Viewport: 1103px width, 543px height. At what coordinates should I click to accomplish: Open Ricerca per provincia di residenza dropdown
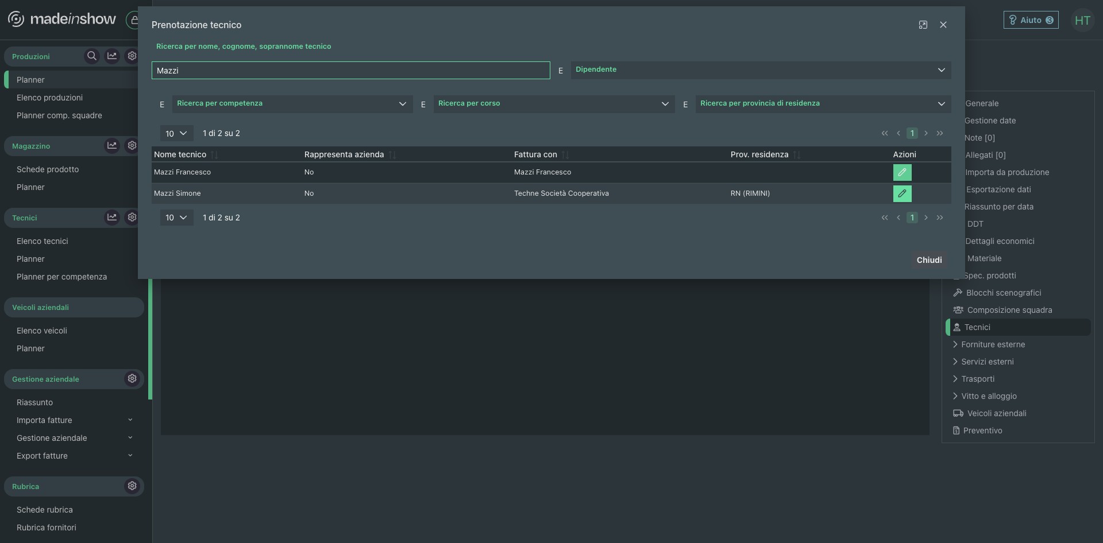click(823, 104)
